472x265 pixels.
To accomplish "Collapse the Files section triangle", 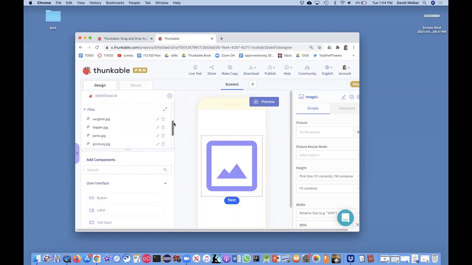I will [x=84, y=109].
